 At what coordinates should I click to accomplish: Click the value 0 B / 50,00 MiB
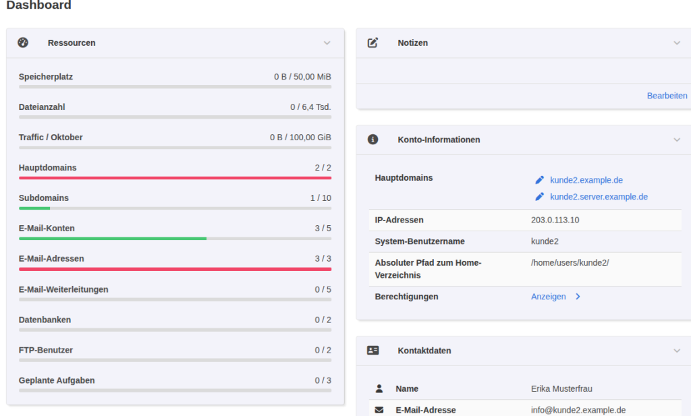click(302, 77)
